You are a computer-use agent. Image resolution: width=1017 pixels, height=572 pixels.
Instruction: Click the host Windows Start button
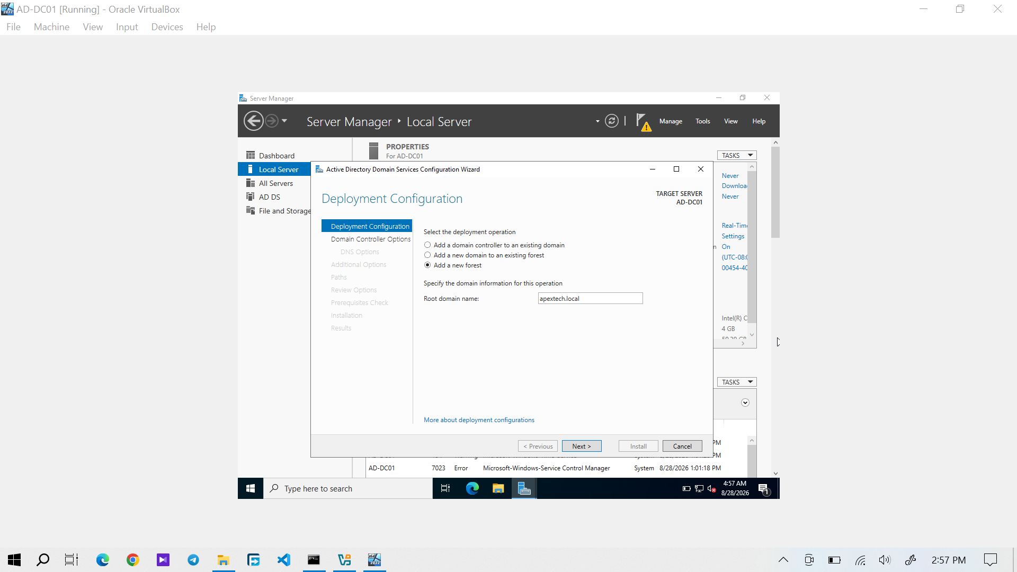pyautogui.click(x=14, y=560)
